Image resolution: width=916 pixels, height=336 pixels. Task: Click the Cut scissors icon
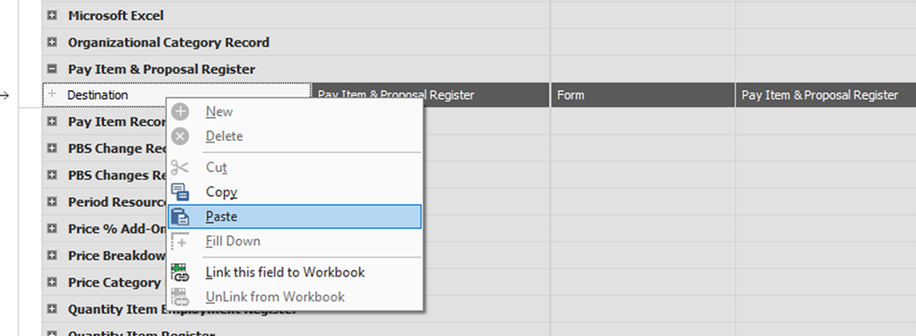tap(180, 168)
